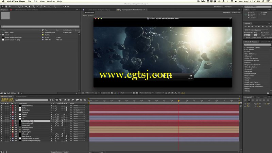Toggle the Motion Blur timeline switch icon

click(73, 100)
